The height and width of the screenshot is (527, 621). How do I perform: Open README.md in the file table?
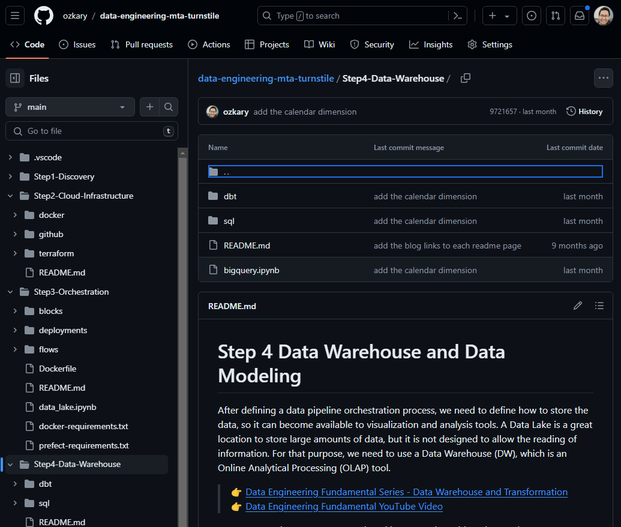(x=247, y=245)
